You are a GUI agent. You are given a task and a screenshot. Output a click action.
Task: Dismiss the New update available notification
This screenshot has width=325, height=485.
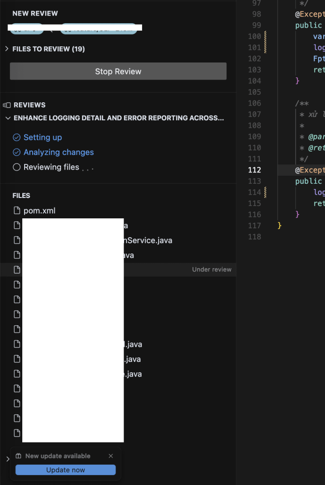click(111, 456)
